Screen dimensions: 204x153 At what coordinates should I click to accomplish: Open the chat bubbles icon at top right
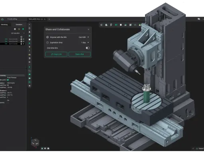click(x=199, y=19)
